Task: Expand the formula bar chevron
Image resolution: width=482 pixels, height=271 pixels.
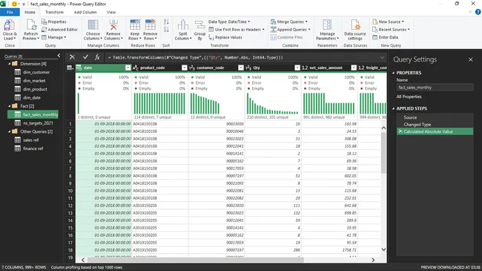Action: coord(382,57)
